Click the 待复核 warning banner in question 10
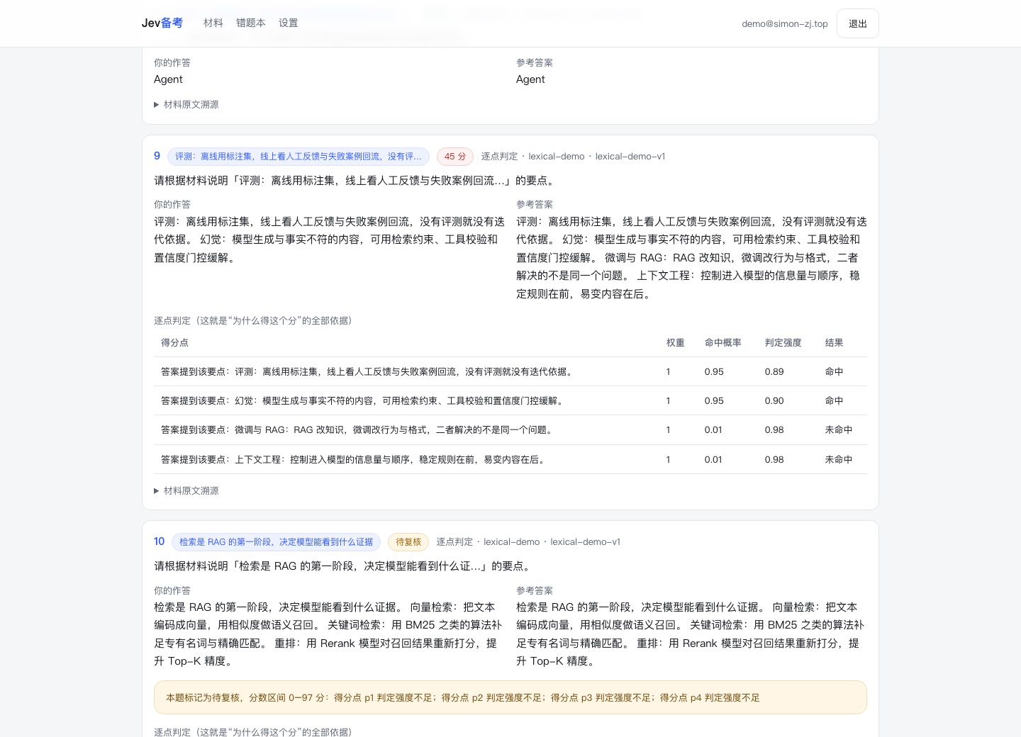1021x737 pixels. click(x=510, y=697)
